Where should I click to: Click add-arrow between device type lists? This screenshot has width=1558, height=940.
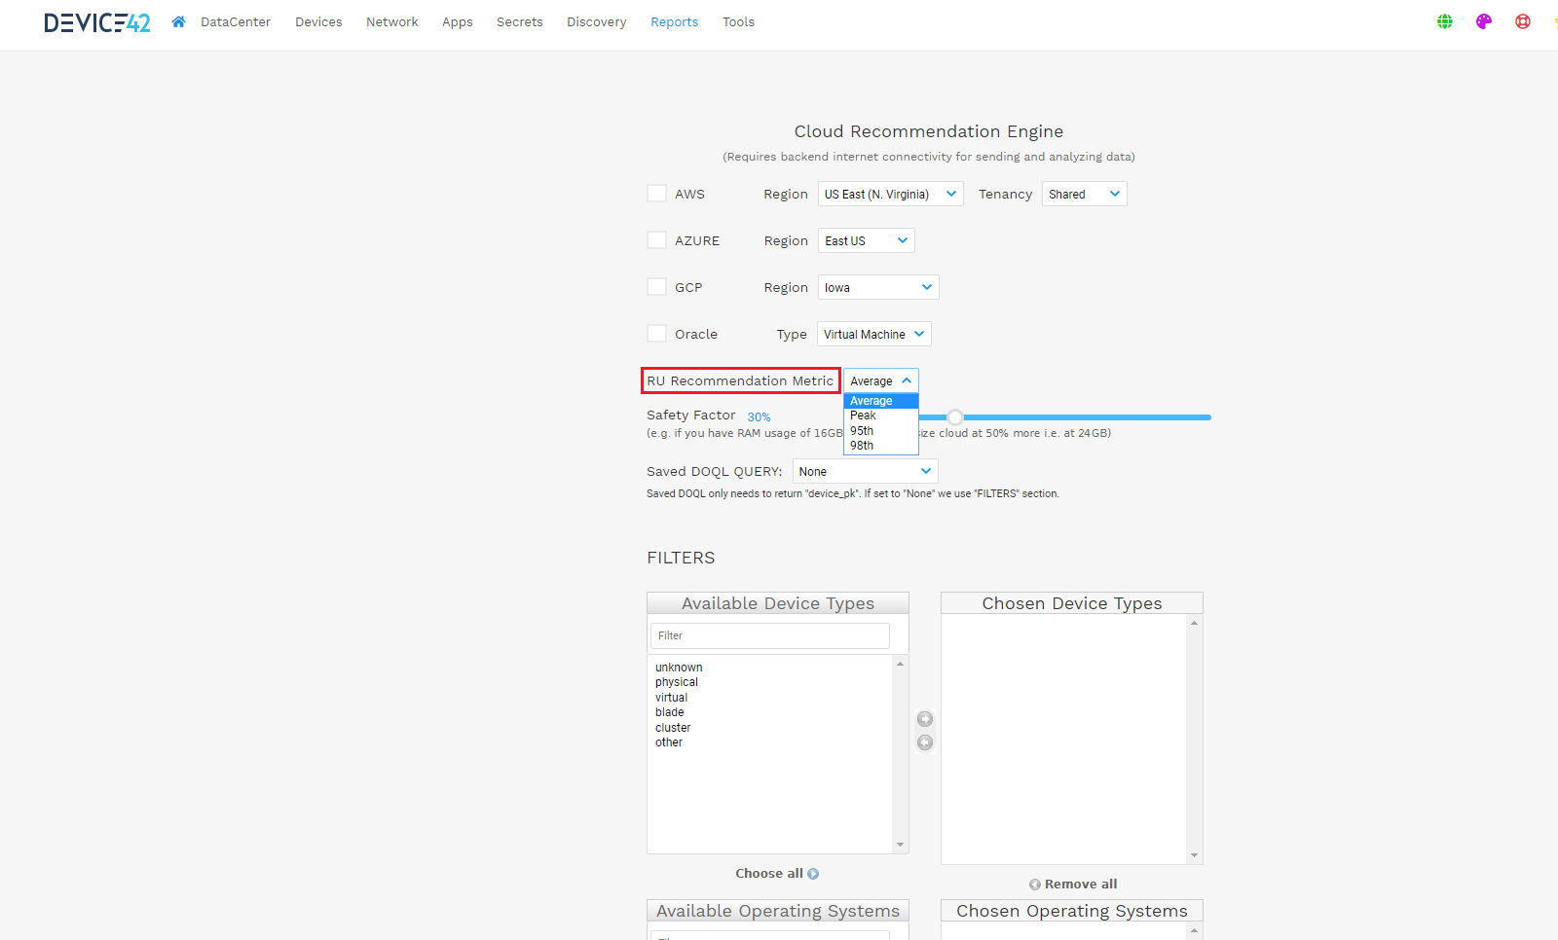click(925, 719)
